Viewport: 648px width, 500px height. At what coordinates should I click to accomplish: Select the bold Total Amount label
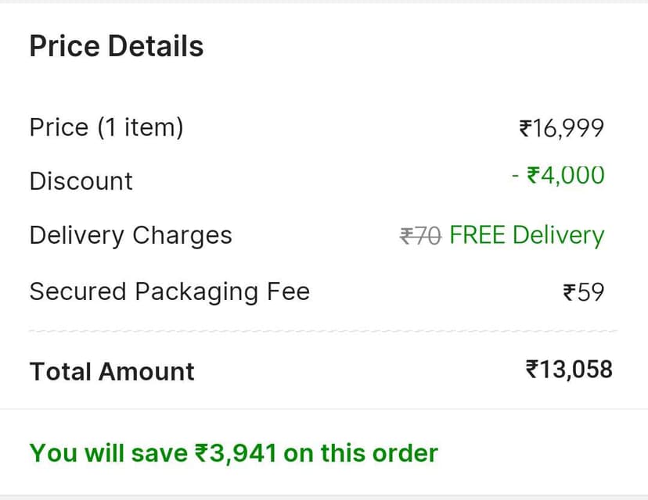[111, 371]
